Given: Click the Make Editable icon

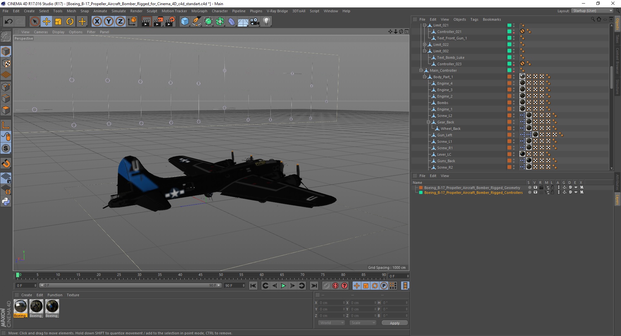Looking at the screenshot, I should click(6, 37).
